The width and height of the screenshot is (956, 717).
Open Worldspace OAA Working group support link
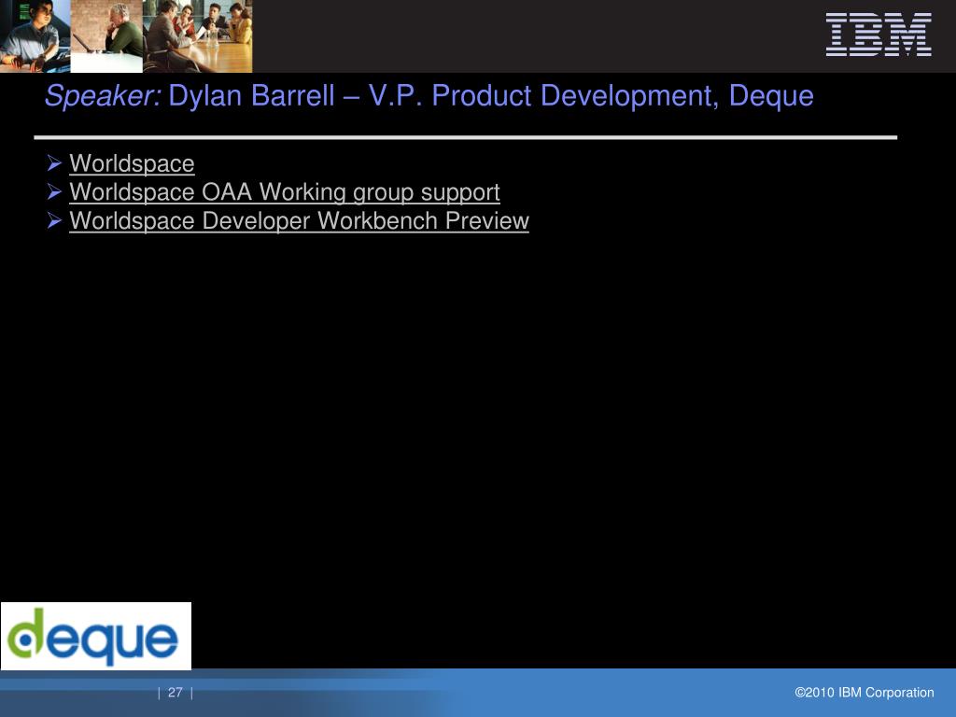click(x=285, y=192)
